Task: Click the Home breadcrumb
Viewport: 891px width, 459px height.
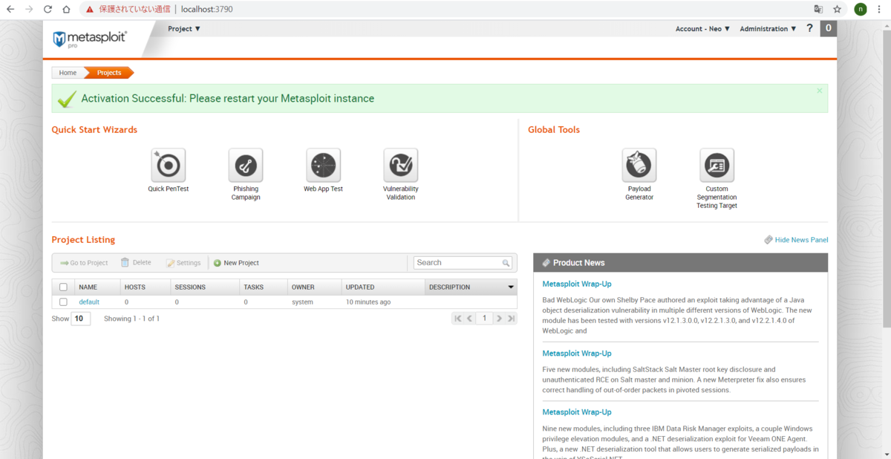Action: (68, 73)
